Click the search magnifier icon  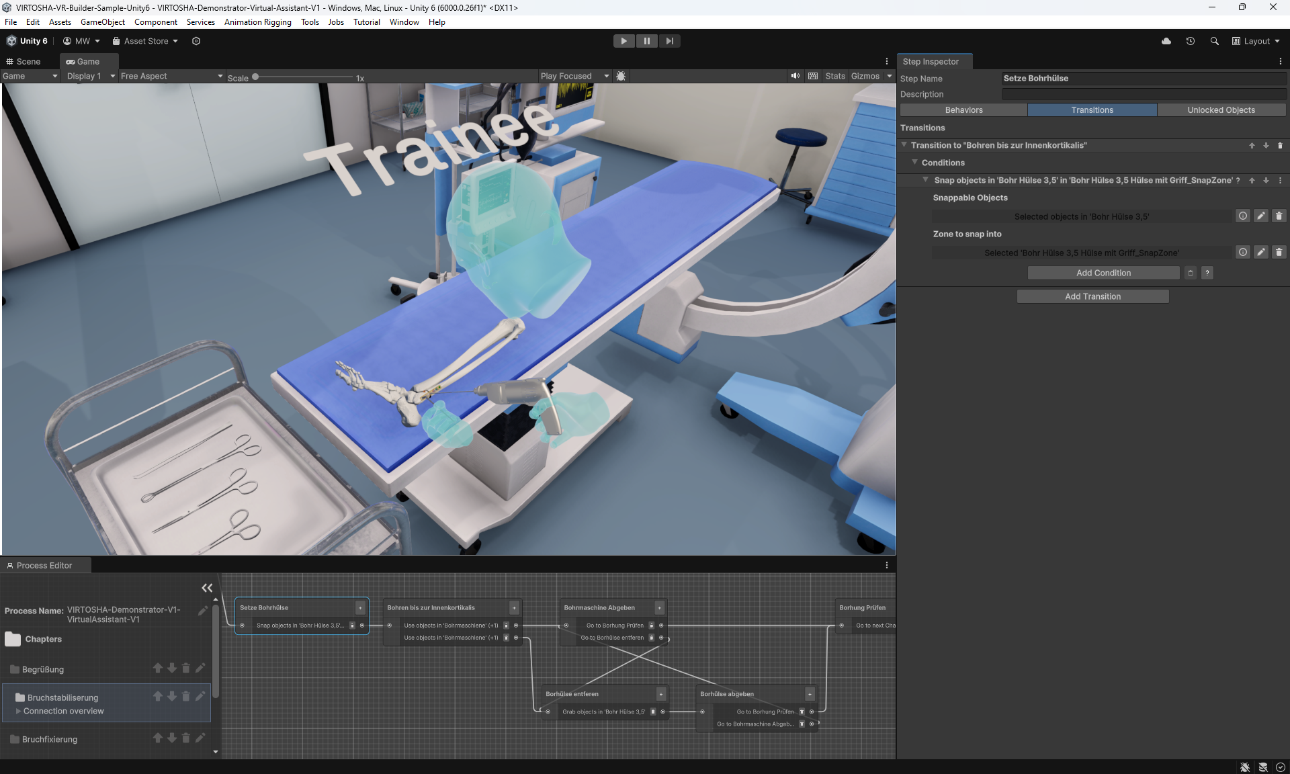point(1214,41)
